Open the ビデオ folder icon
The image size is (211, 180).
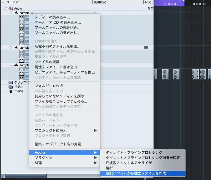10,87
